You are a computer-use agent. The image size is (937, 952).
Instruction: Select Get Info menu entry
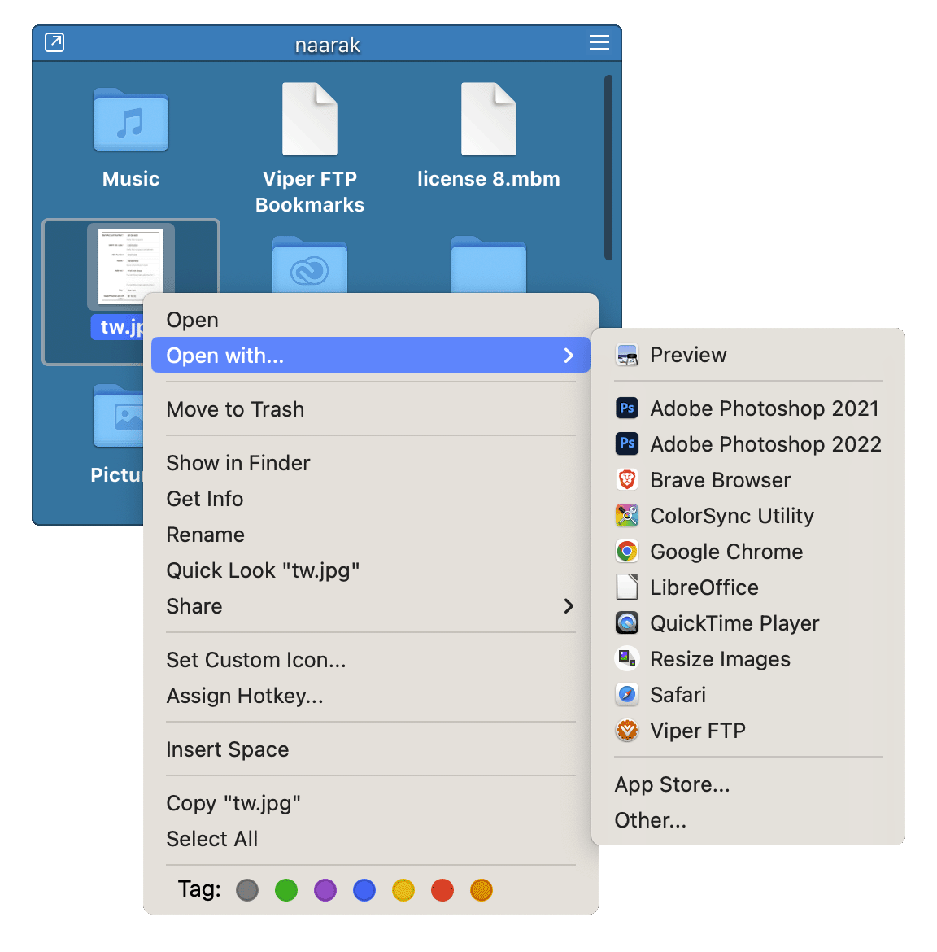coord(371,499)
